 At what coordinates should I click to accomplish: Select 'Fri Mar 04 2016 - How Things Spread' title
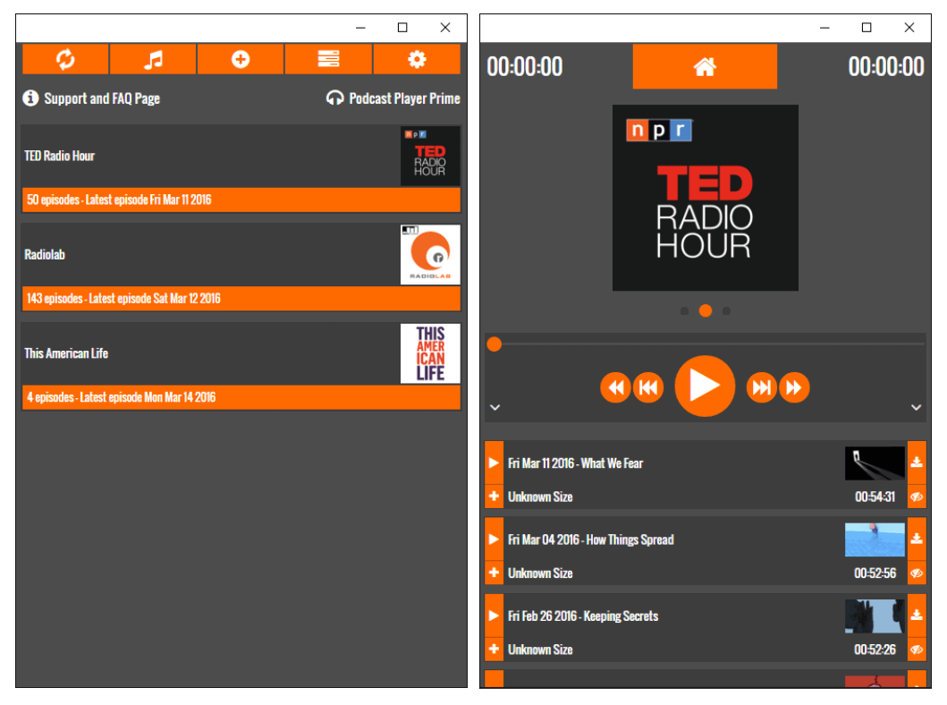coord(591,539)
